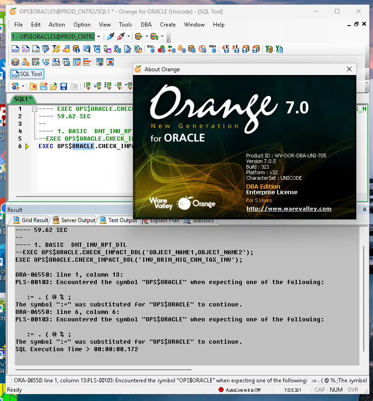373x401 pixels.
Task: Visit the www.warevalley.com link
Action: [288, 209]
